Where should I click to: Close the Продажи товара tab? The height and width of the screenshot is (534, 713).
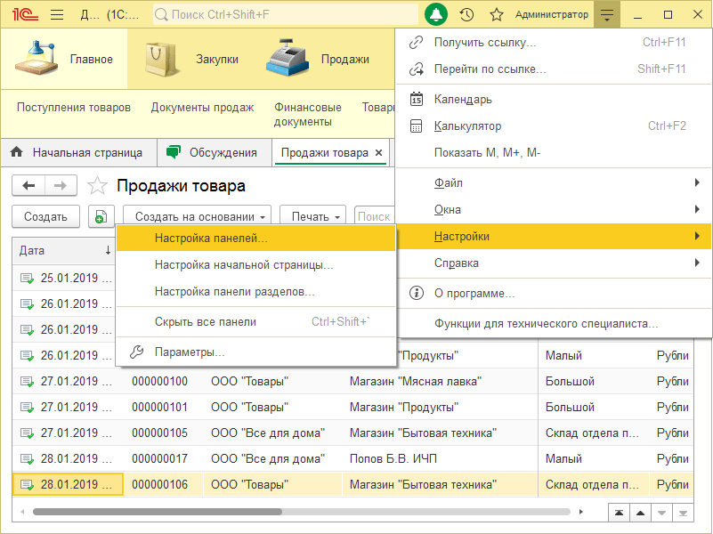coord(378,153)
